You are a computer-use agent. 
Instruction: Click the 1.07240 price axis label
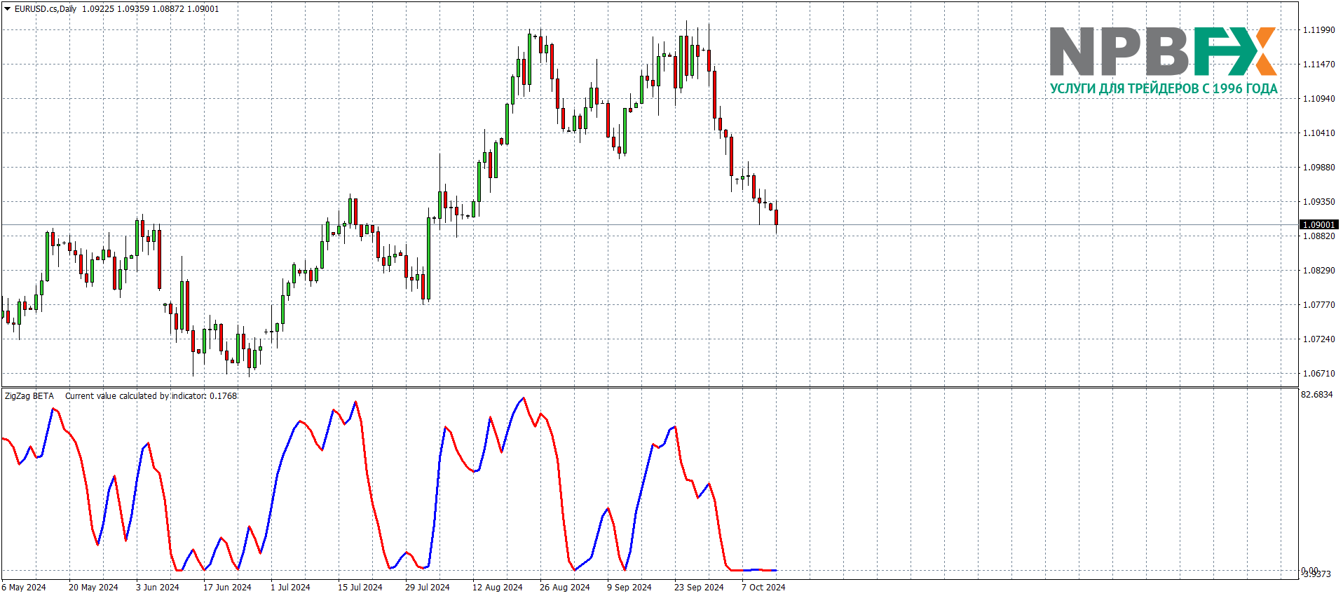(x=1318, y=339)
